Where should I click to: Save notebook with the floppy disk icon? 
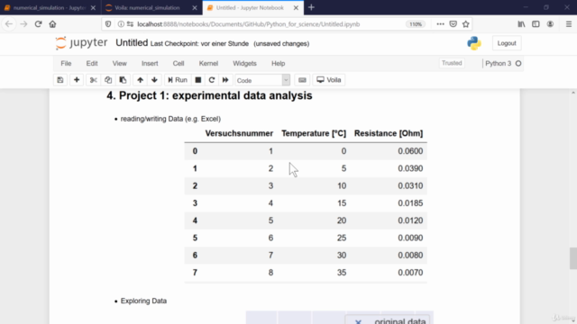click(x=60, y=80)
